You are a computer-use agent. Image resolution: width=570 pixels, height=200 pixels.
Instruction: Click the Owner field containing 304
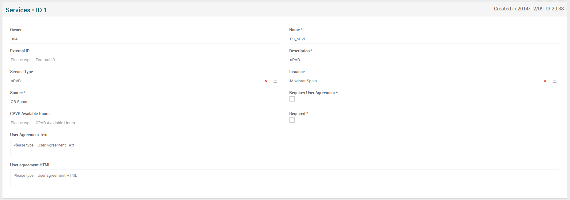(x=145, y=39)
